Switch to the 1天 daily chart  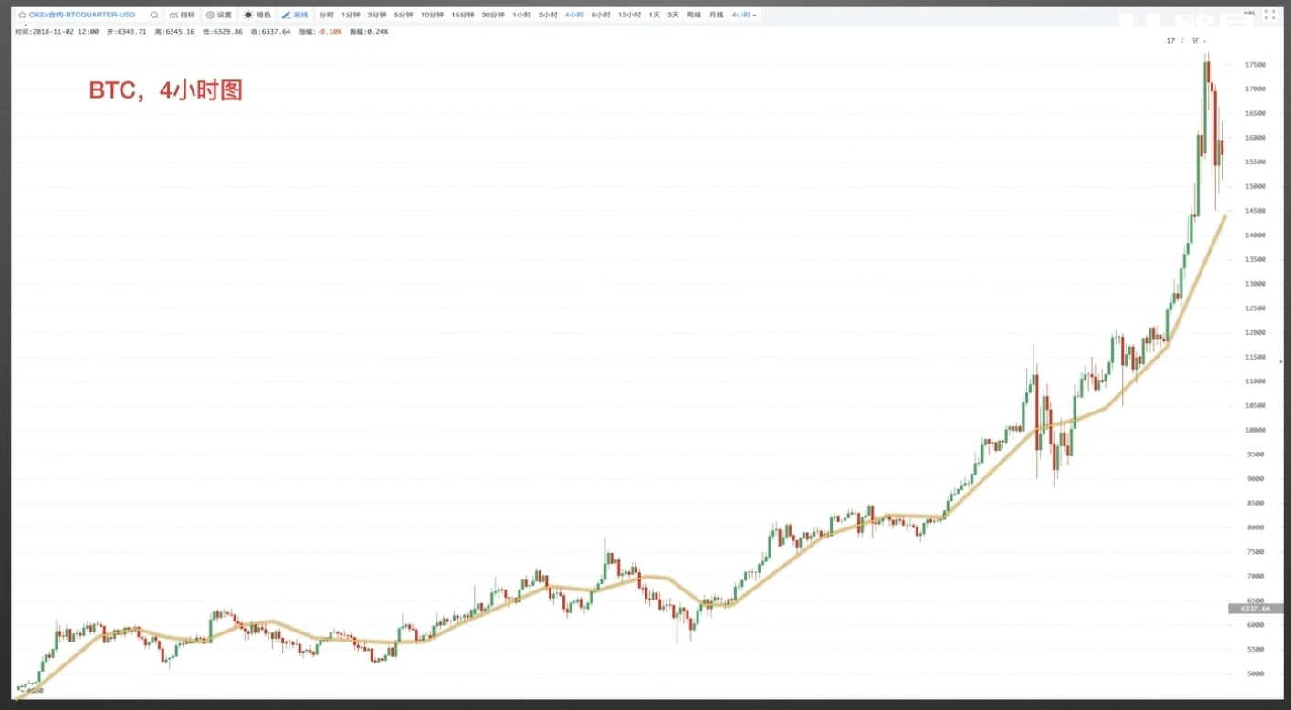tap(655, 16)
